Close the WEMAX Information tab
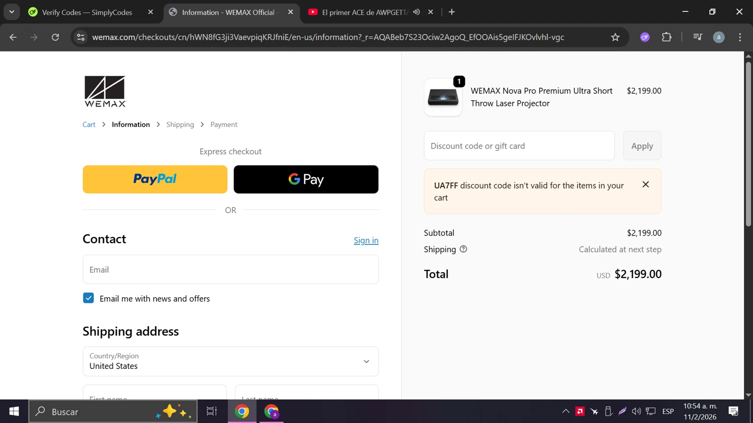 291,12
